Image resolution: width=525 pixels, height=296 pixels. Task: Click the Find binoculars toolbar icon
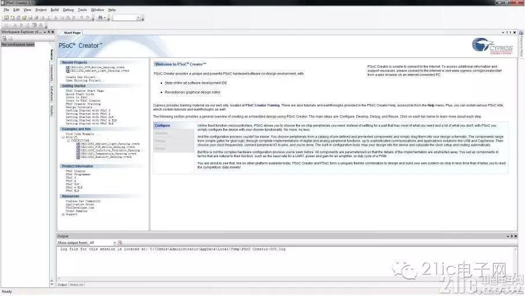[101, 17]
